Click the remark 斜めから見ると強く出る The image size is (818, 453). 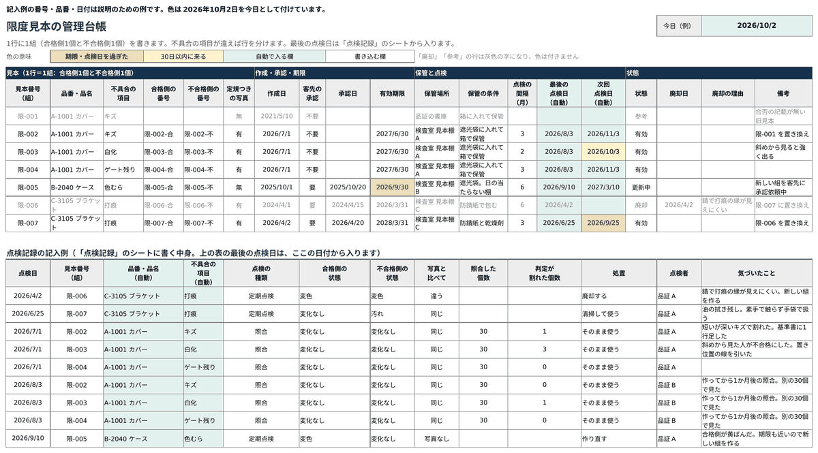[x=783, y=152]
